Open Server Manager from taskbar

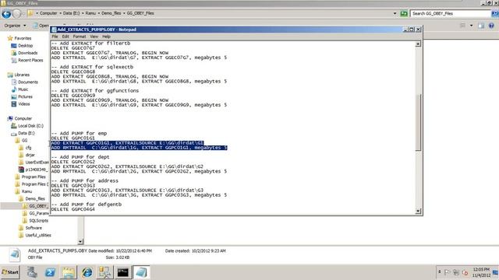(32, 272)
